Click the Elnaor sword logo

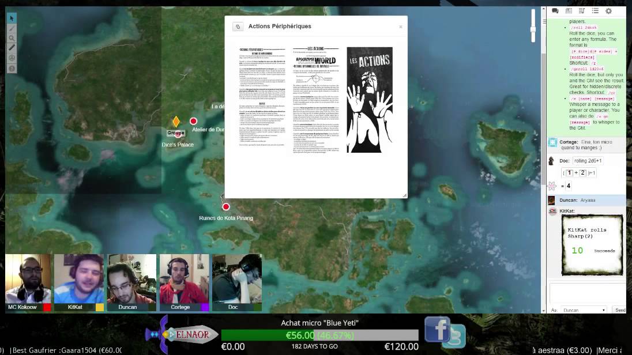tap(182, 334)
